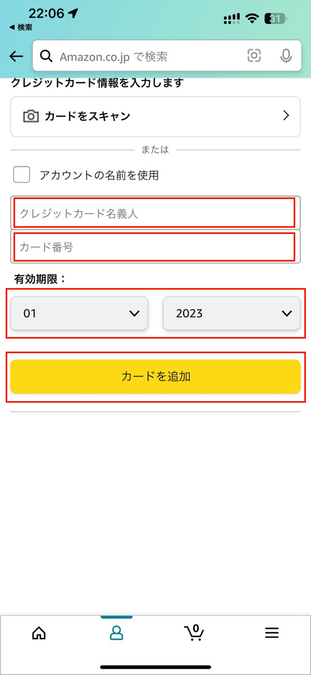
Task: Open the account profile tab icon
Action: 117,633
